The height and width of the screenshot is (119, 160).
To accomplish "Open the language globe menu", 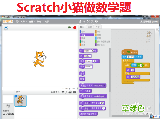I will click(x=17, y=21).
